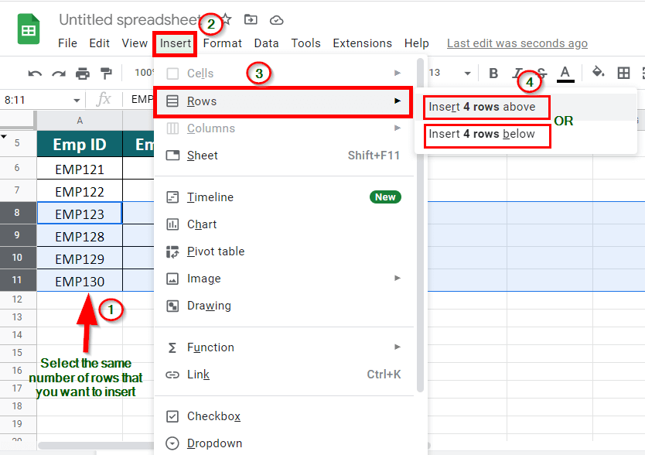Open the text color picker

565,74
